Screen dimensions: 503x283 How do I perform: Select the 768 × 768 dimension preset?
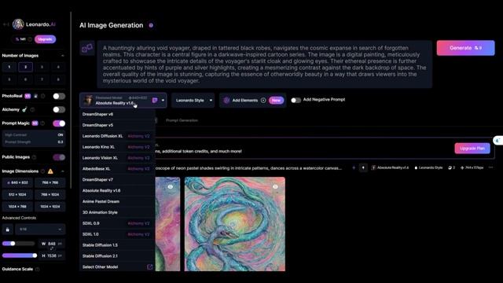(x=50, y=182)
